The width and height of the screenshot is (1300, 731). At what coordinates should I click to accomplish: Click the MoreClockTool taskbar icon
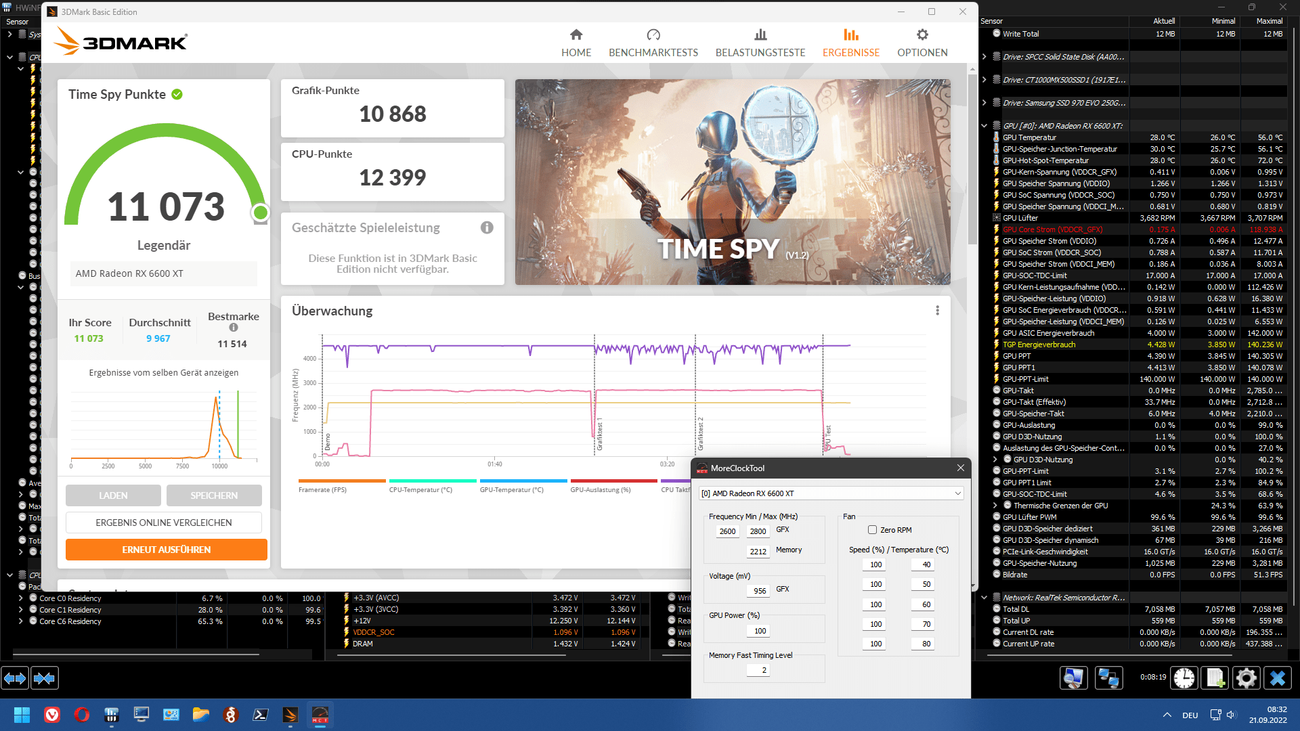pyautogui.click(x=320, y=715)
